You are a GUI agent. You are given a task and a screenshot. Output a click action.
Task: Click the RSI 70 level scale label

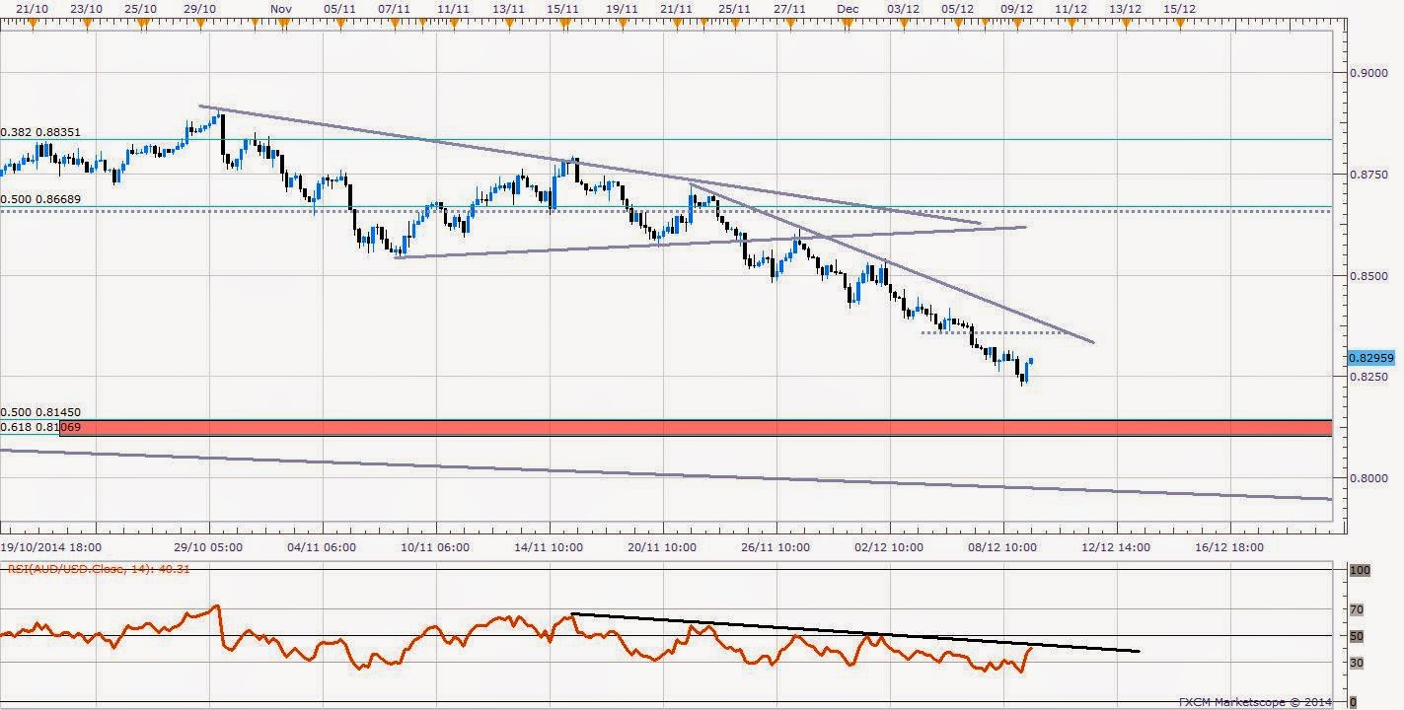click(1356, 610)
